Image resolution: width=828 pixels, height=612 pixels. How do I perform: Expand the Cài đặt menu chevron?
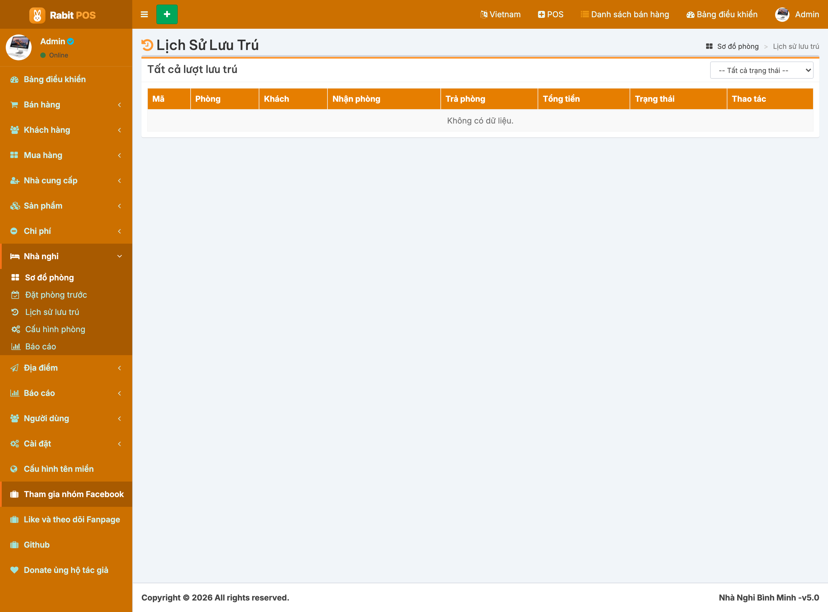tap(119, 444)
